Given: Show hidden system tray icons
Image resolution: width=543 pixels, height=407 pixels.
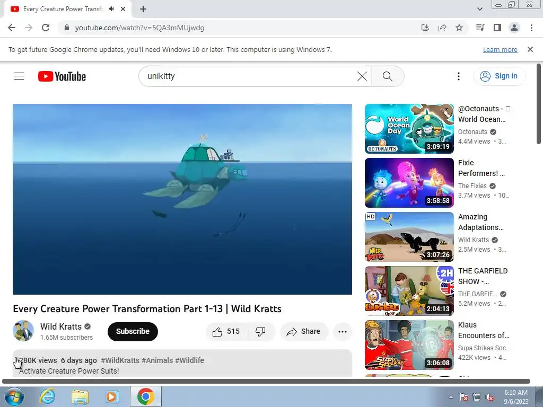Looking at the screenshot, I should (x=451, y=397).
